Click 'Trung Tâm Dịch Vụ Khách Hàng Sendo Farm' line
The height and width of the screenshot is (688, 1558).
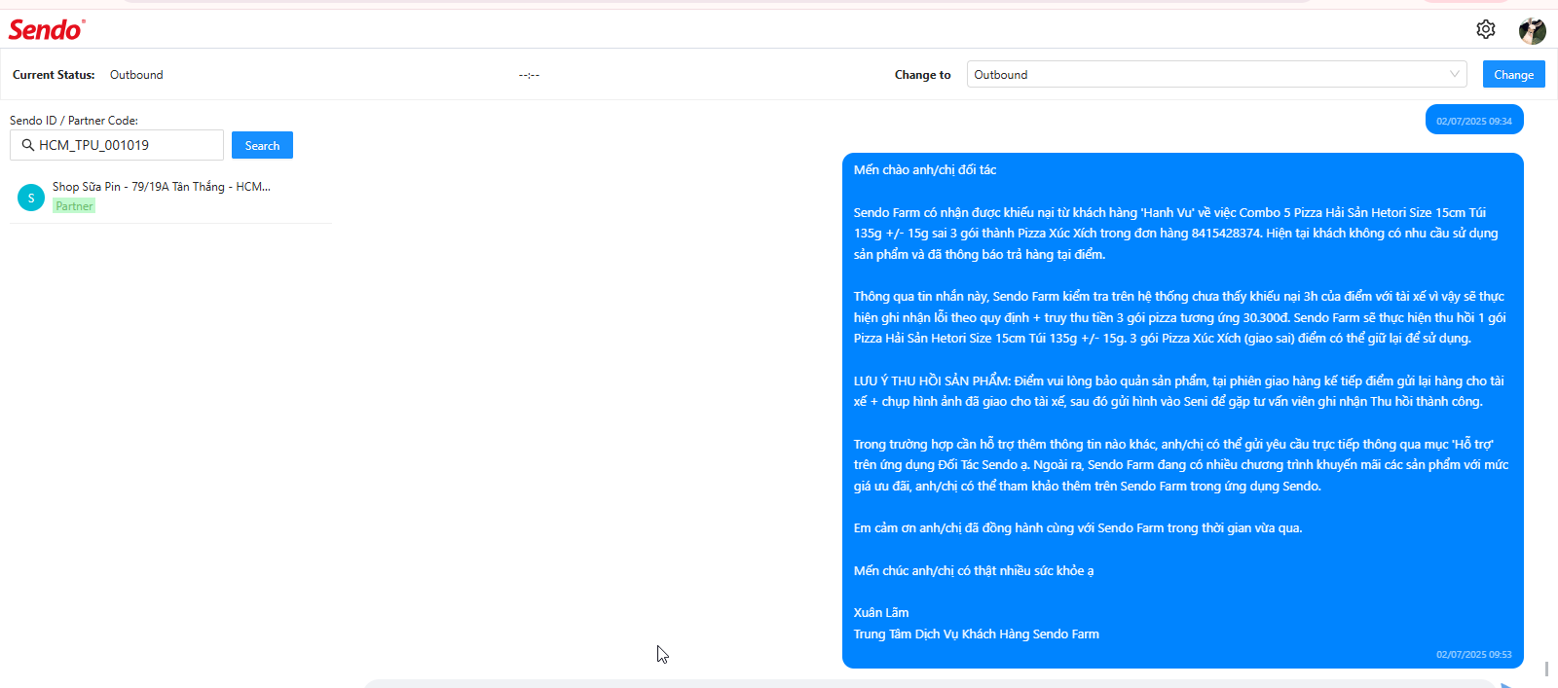tap(977, 634)
